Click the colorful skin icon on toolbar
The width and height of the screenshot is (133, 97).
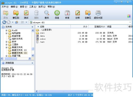[129, 16]
